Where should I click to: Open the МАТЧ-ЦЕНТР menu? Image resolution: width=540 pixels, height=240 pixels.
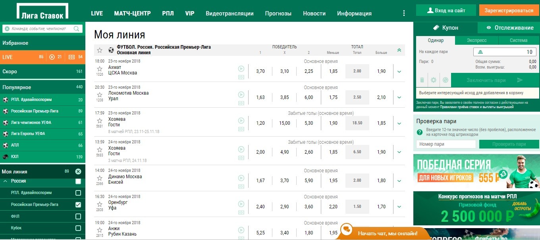[x=132, y=13]
